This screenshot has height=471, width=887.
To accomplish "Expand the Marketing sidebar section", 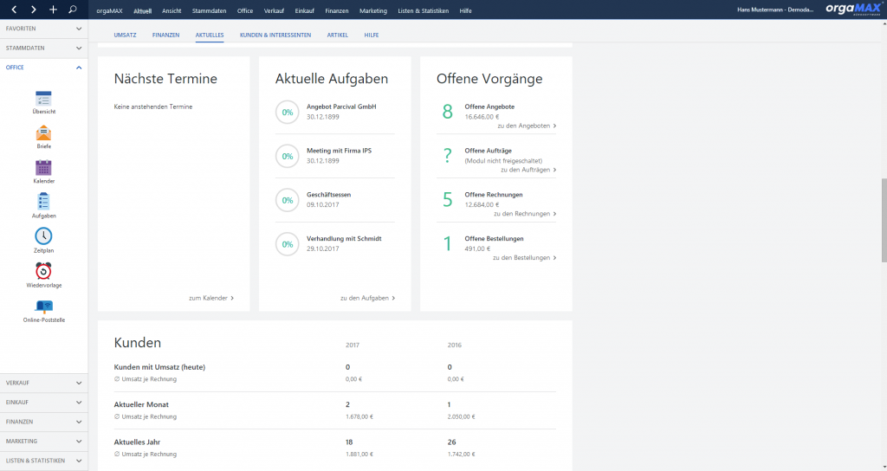I will (x=43, y=441).
